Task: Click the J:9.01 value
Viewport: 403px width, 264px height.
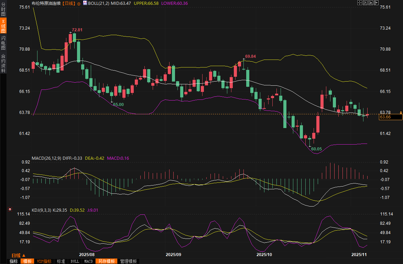Action: [x=93, y=210]
